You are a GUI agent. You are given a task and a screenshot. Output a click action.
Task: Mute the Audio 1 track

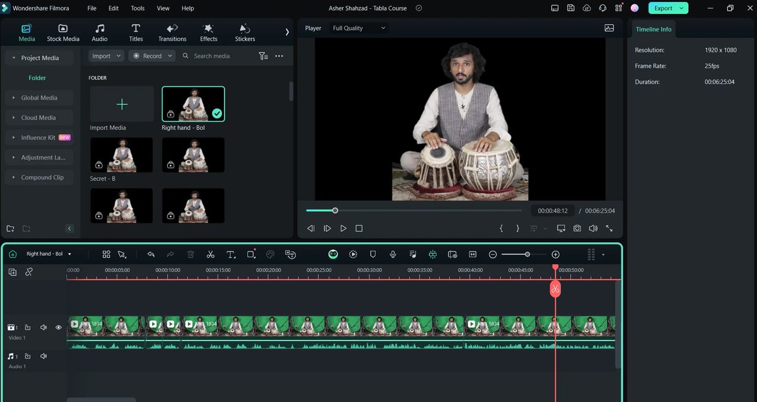click(x=43, y=356)
